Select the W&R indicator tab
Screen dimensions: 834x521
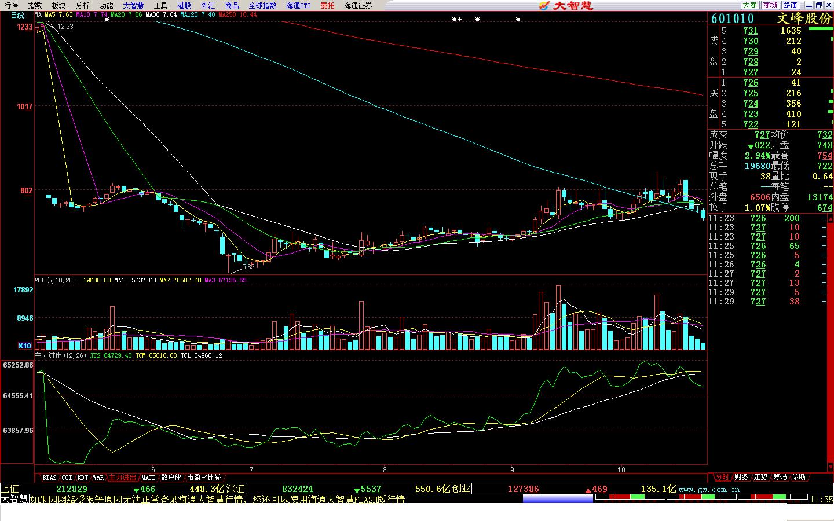98,478
